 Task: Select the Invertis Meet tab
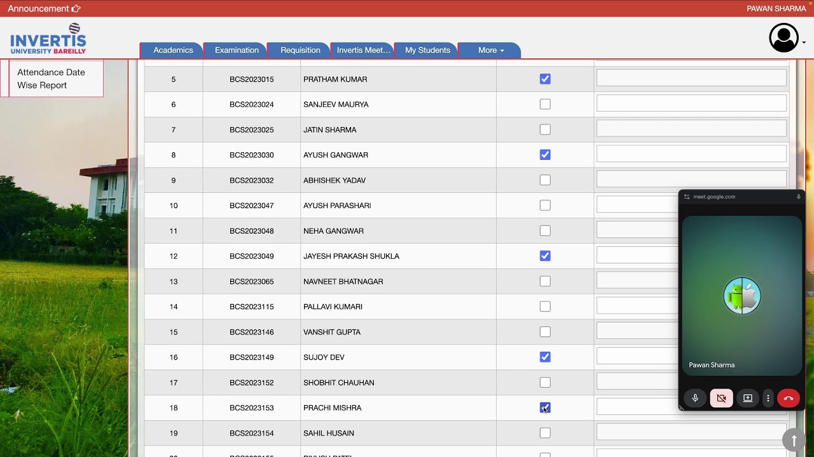[363, 50]
